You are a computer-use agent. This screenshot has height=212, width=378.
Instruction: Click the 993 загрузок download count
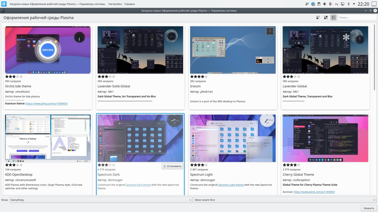13,81
